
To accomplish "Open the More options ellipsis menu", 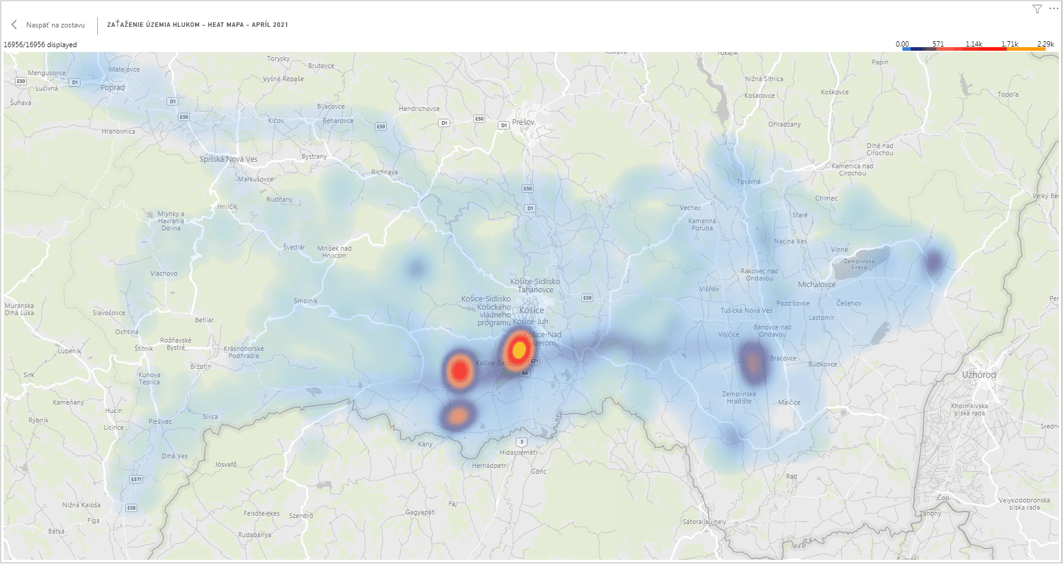I will point(1053,8).
